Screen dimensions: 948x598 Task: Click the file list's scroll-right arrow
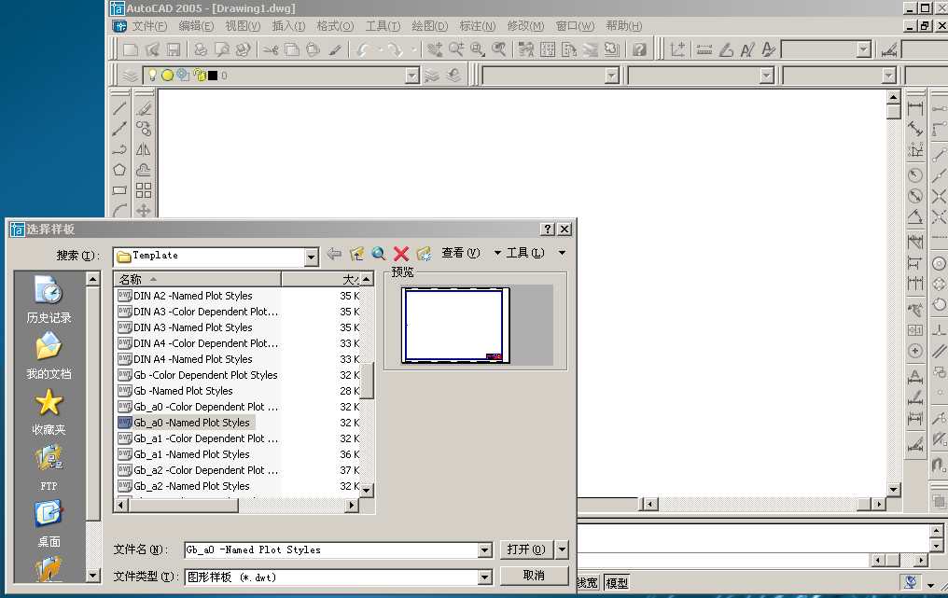tap(351, 505)
